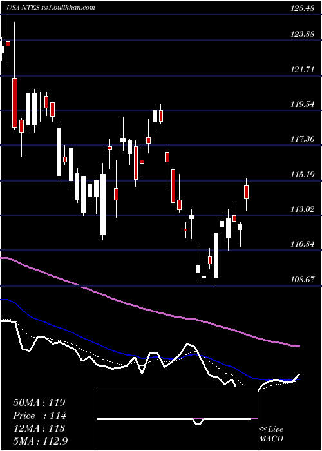Click the 123.88 price level label

click(302, 34)
